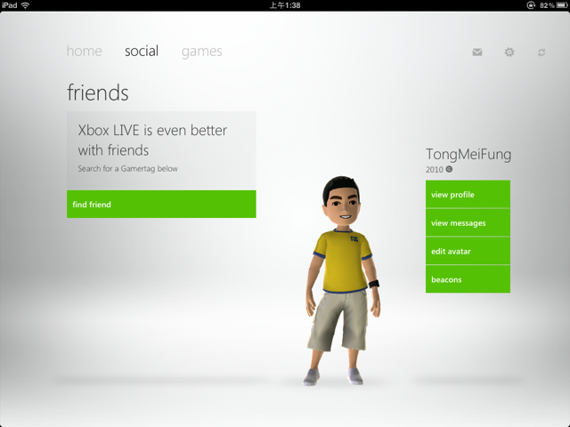The width and height of the screenshot is (570, 427).
Task: Open the beacons option
Action: click(468, 279)
